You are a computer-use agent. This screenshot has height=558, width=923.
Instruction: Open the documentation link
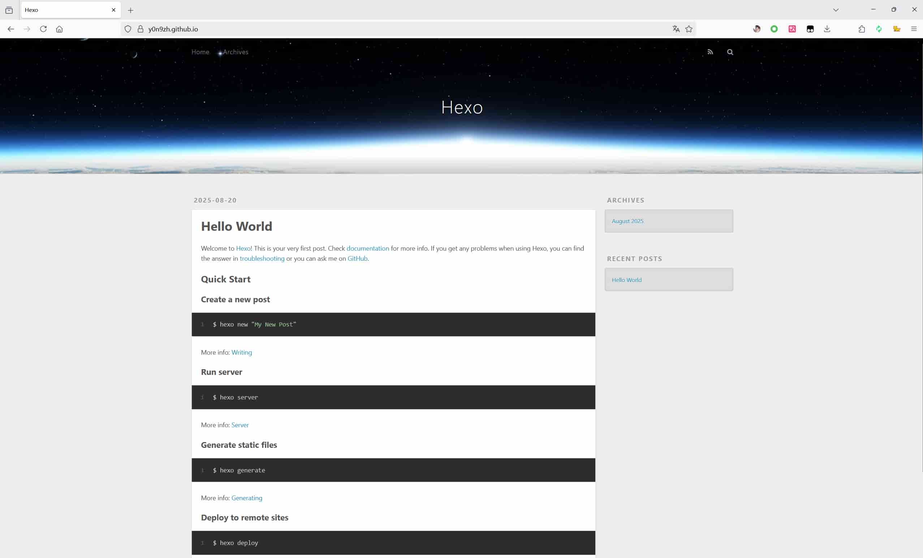coord(367,248)
